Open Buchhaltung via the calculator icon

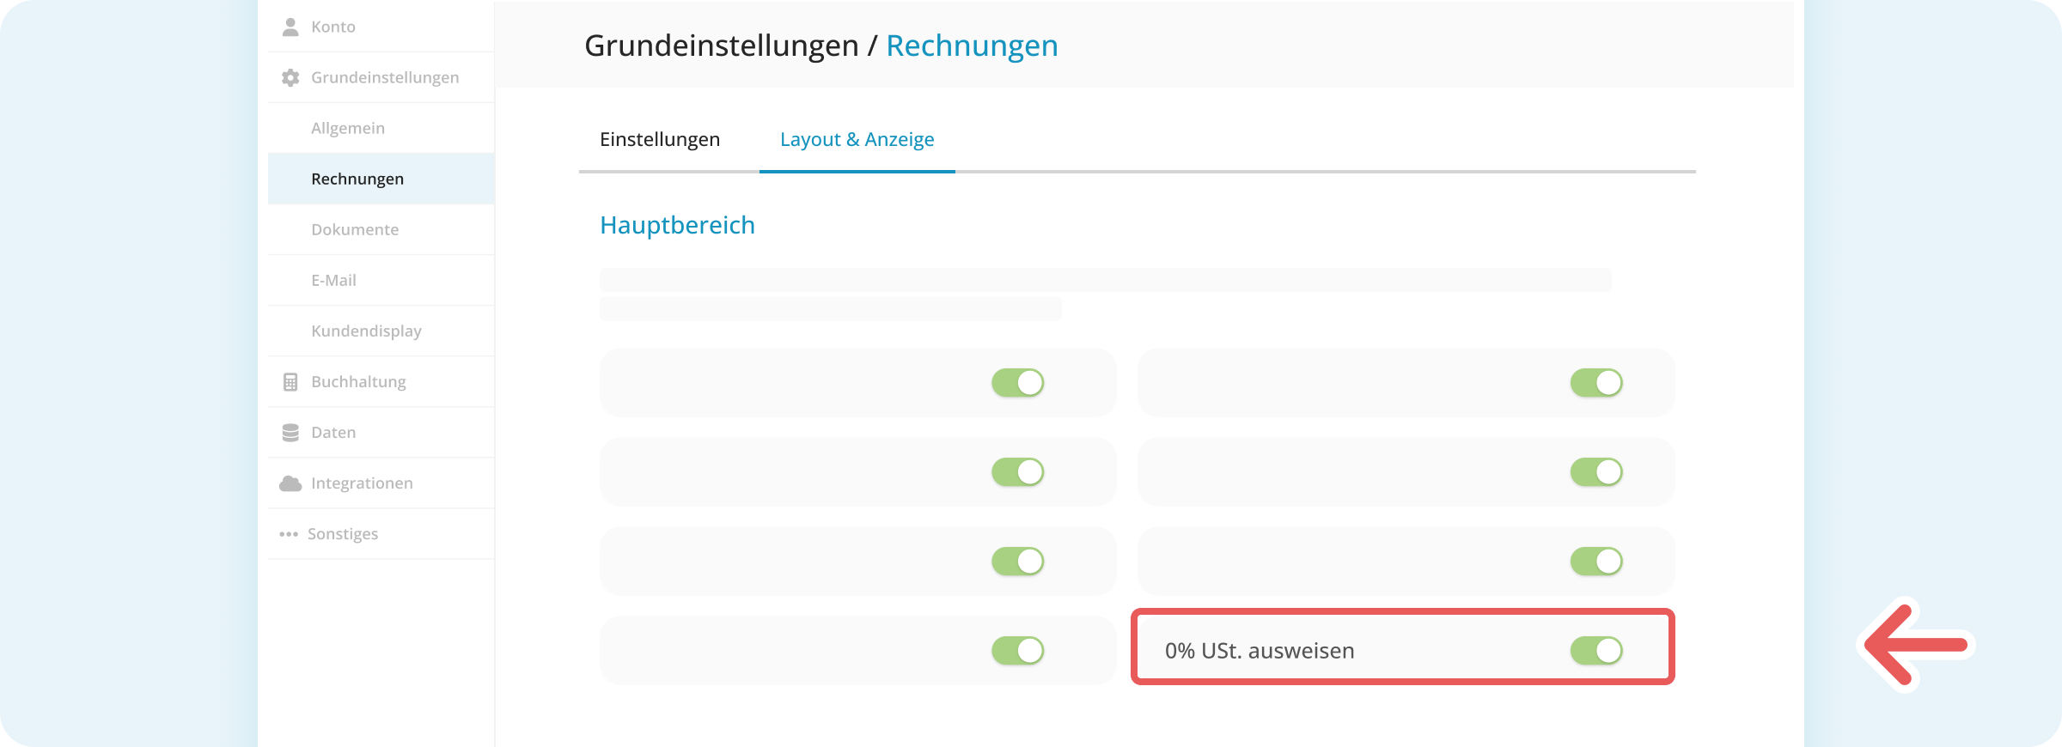[x=290, y=381]
